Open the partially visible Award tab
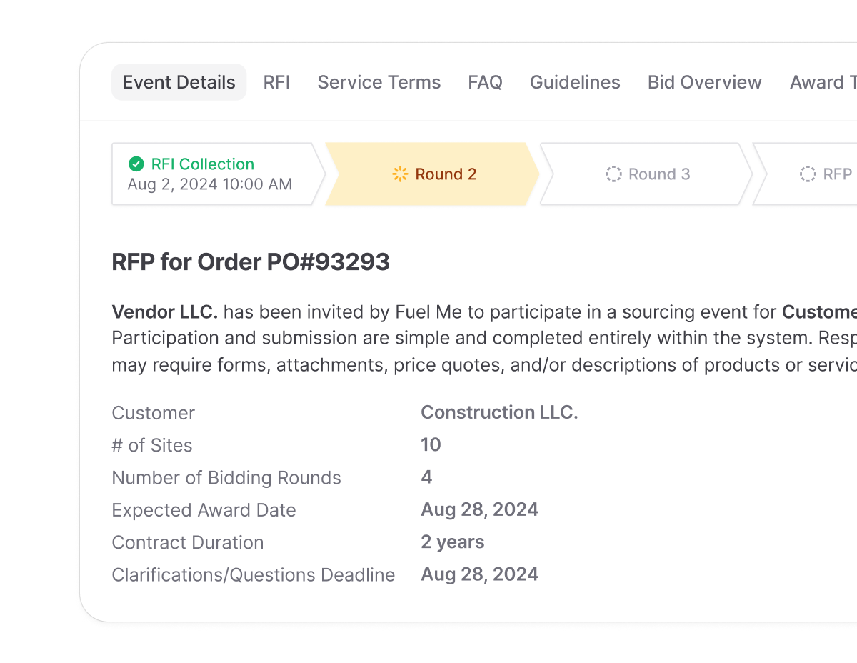Viewport: 857px width, 663px height. pyautogui.click(x=822, y=82)
